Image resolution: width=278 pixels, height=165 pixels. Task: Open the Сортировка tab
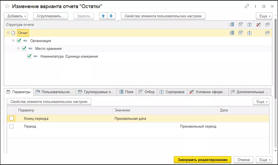[x=172, y=92]
